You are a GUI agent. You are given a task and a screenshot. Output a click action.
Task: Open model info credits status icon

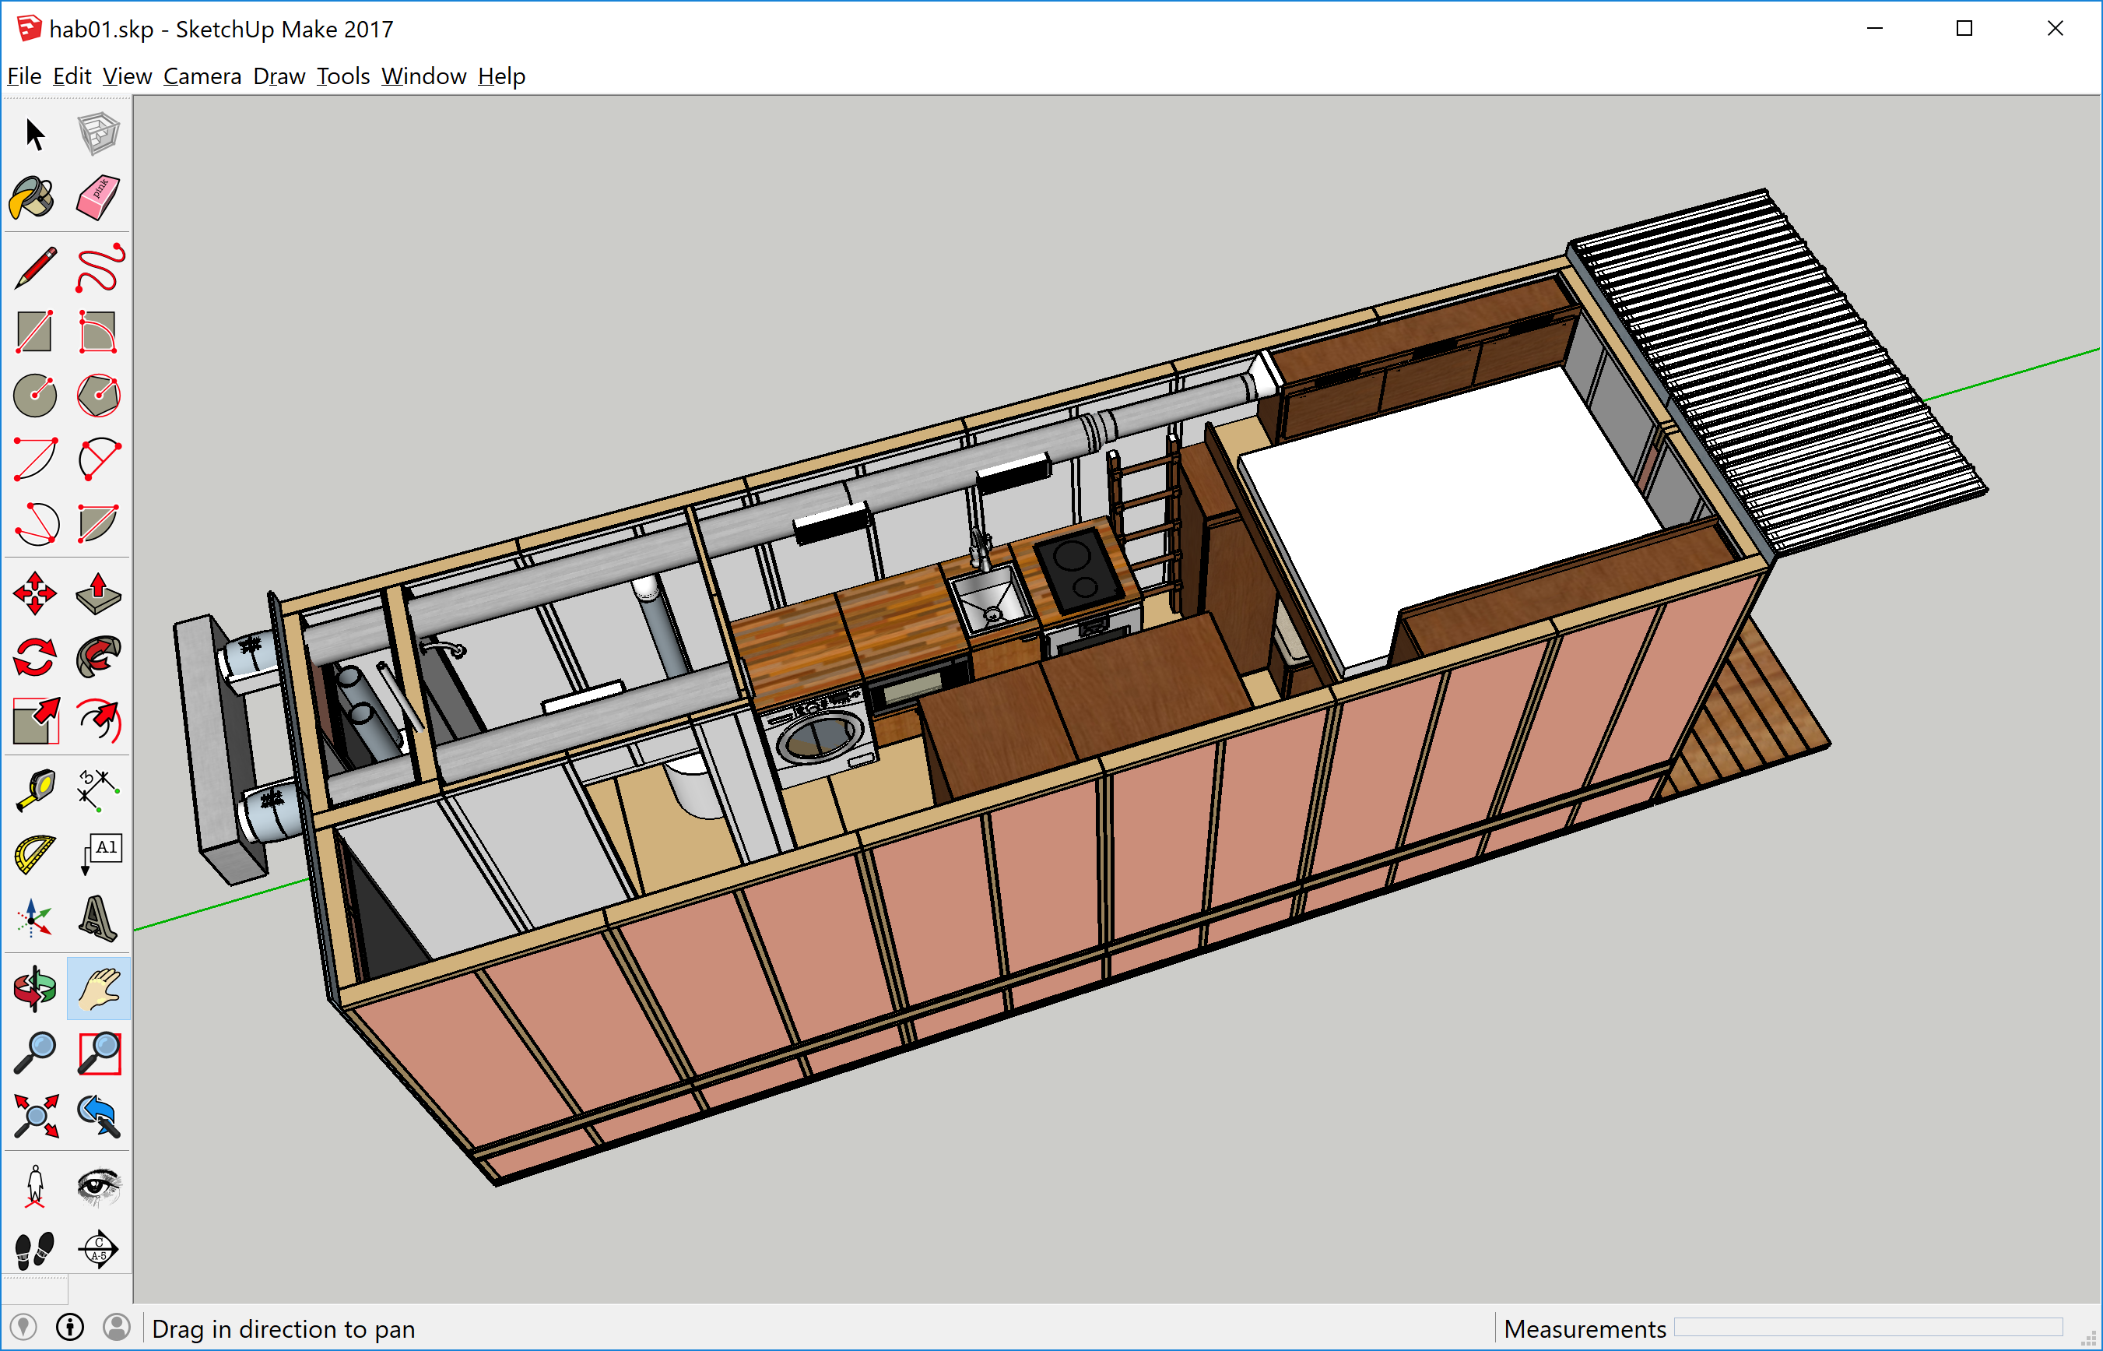click(x=70, y=1328)
